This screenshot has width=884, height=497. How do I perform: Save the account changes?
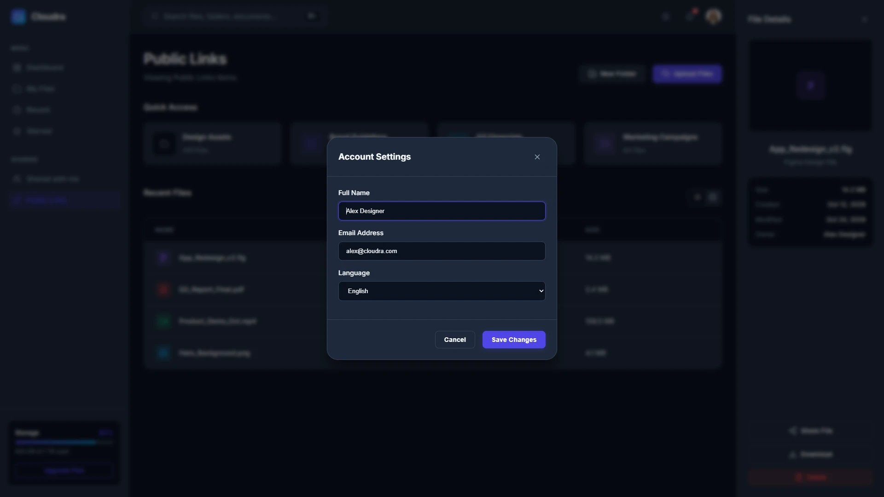[514, 340]
